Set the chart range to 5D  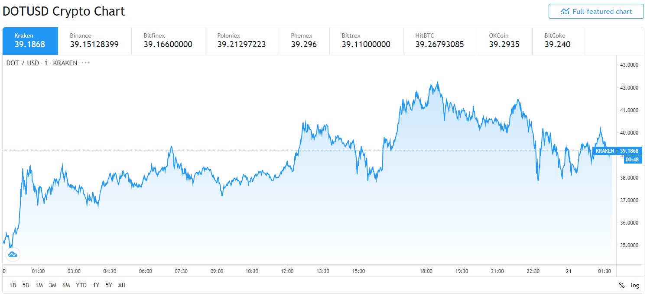26,285
